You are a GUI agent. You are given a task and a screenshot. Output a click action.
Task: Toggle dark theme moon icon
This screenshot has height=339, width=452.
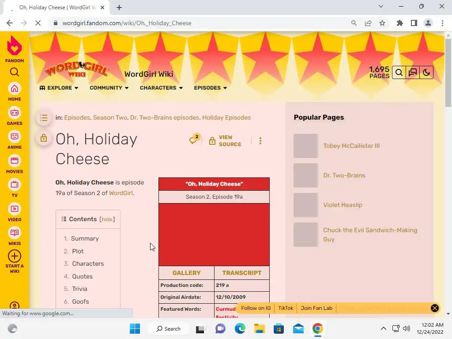426,72
